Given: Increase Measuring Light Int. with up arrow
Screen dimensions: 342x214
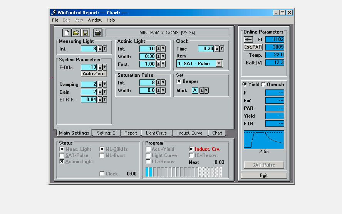Looking at the screenshot, I should 100,49.
